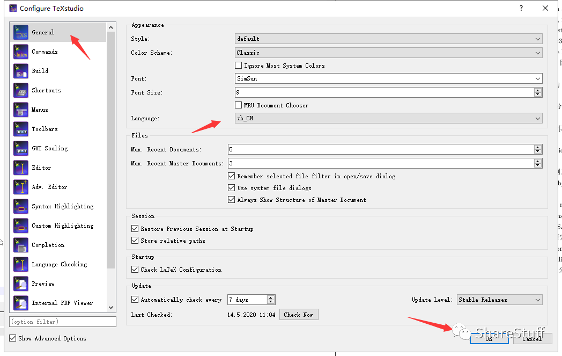The image size is (562, 356).
Task: Click the Shortcuts keyboard icon
Action: (21, 90)
